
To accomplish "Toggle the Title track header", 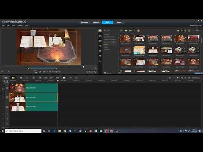I will tap(7, 114).
